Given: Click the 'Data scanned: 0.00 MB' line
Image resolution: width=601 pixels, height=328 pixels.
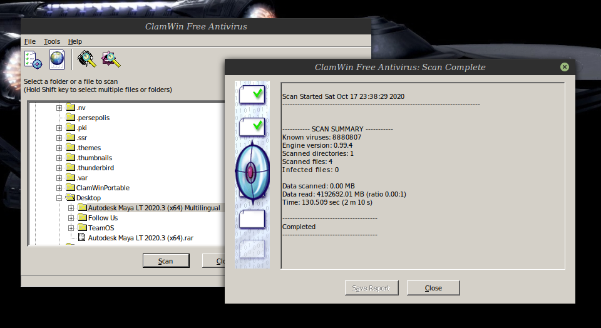Looking at the screenshot, I should tap(319, 187).
